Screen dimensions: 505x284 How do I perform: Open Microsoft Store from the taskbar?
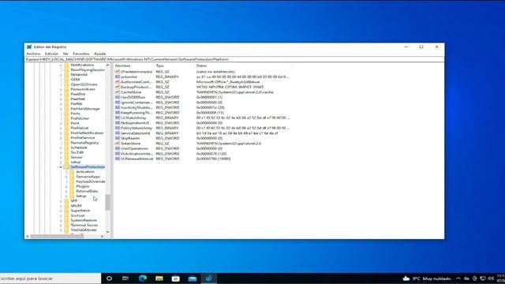click(176, 278)
